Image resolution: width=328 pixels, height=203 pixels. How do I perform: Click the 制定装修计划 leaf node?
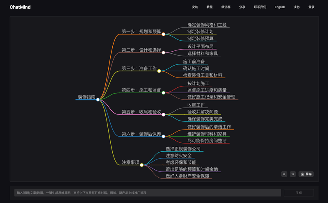[x=200, y=32]
